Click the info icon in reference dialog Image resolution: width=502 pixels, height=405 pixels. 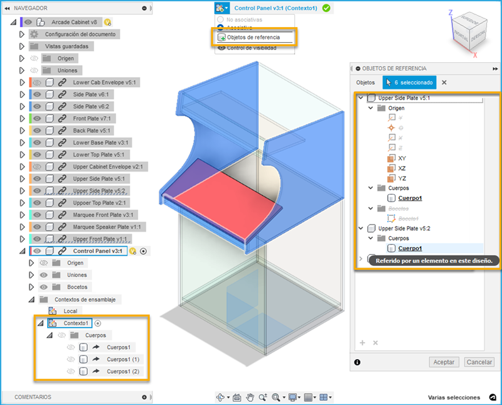coord(357,362)
